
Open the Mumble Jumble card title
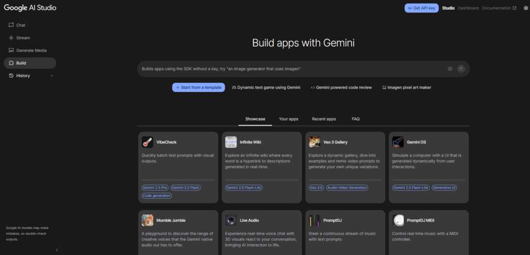tap(171, 220)
